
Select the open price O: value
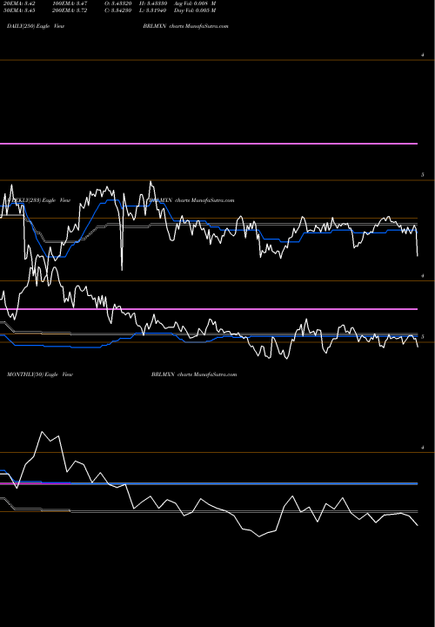pyautogui.click(x=117, y=3)
